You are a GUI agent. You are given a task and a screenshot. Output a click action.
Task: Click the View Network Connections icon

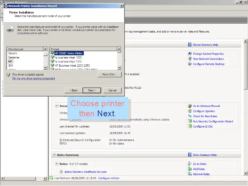pyautogui.click(x=190, y=59)
